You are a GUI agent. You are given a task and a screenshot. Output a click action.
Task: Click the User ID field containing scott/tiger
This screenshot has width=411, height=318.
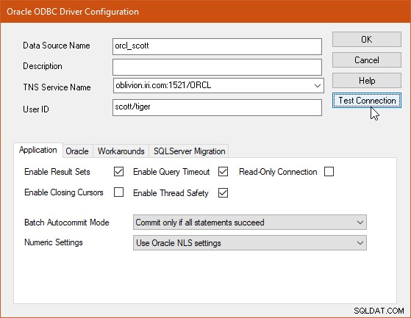pos(217,107)
